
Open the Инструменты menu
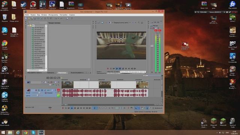pyautogui.click(x=53, y=15)
